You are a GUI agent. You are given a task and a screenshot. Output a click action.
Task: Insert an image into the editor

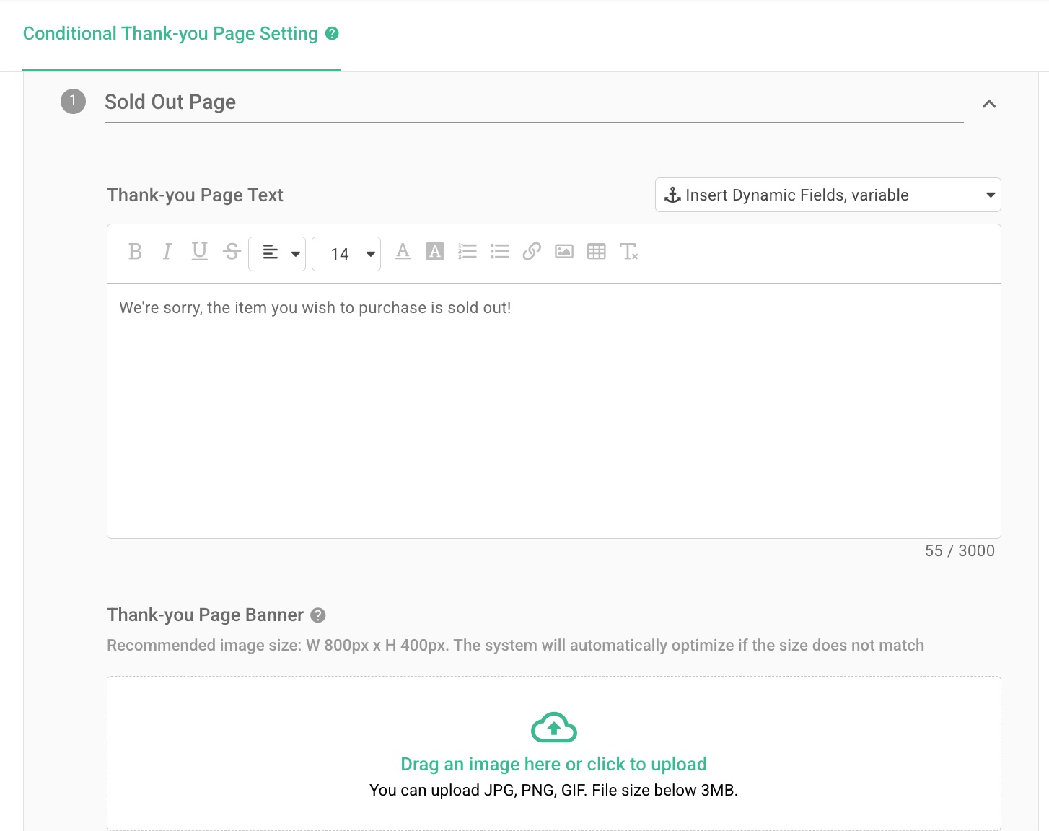(x=563, y=252)
